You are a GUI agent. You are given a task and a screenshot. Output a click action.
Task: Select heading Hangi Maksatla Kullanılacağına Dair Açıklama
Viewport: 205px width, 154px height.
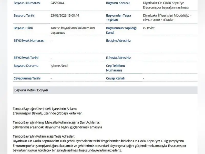(x=68, y=122)
